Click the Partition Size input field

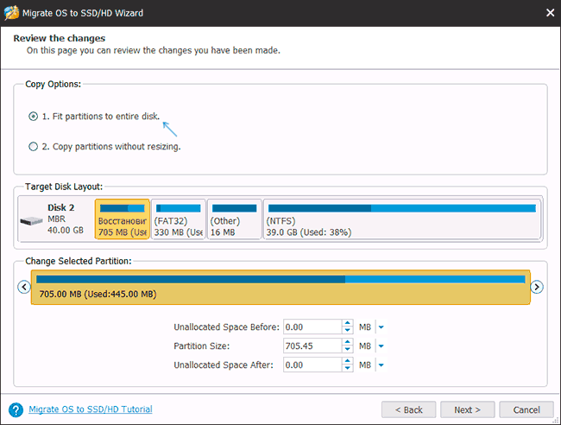pyautogui.click(x=311, y=346)
